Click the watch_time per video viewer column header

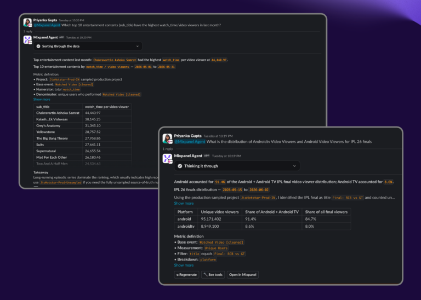coord(107,107)
